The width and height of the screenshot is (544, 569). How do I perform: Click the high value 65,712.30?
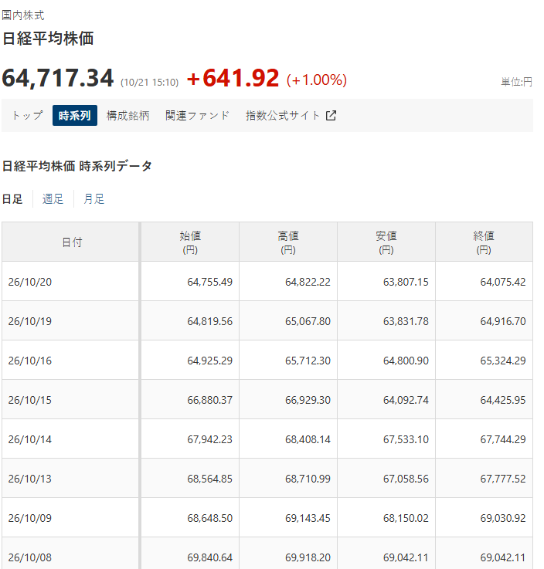click(x=308, y=361)
